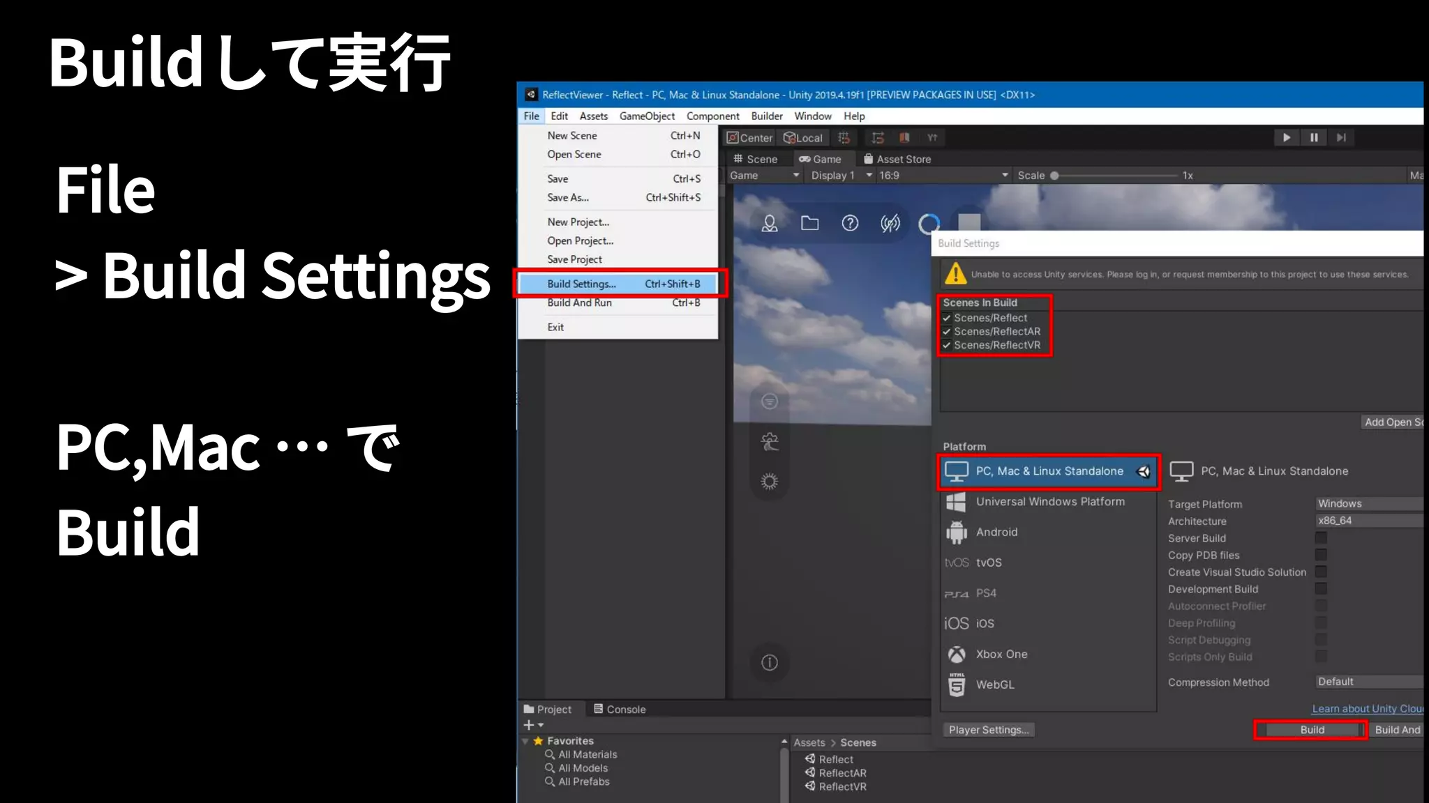Click the sync disabled signal icon

point(890,223)
